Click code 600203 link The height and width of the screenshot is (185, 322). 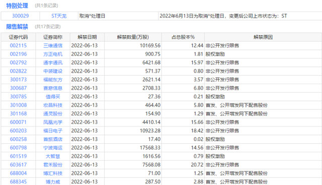[x=18, y=131]
